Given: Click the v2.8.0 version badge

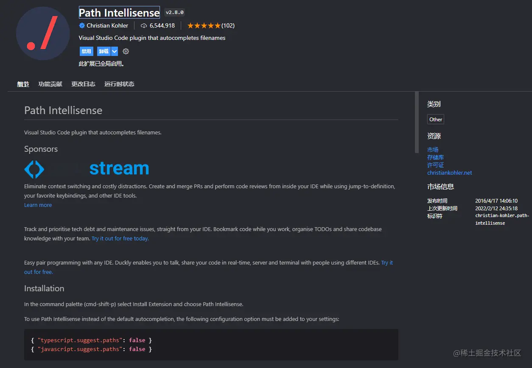Looking at the screenshot, I should pyautogui.click(x=174, y=12).
